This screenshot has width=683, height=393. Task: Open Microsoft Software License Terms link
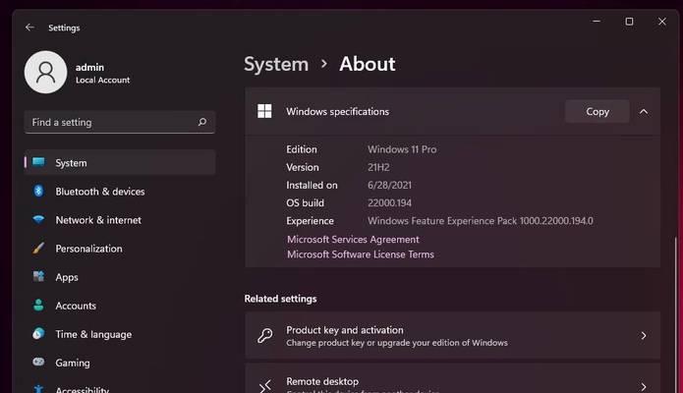[x=361, y=254]
